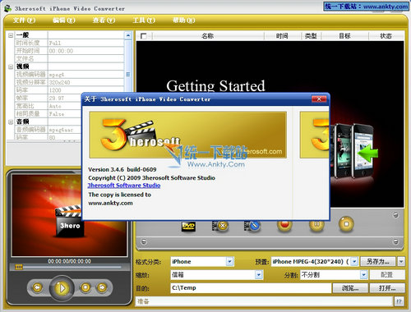The image size is (411, 312).
Task: Click the preview player seek slider handle
Action: 19,267
